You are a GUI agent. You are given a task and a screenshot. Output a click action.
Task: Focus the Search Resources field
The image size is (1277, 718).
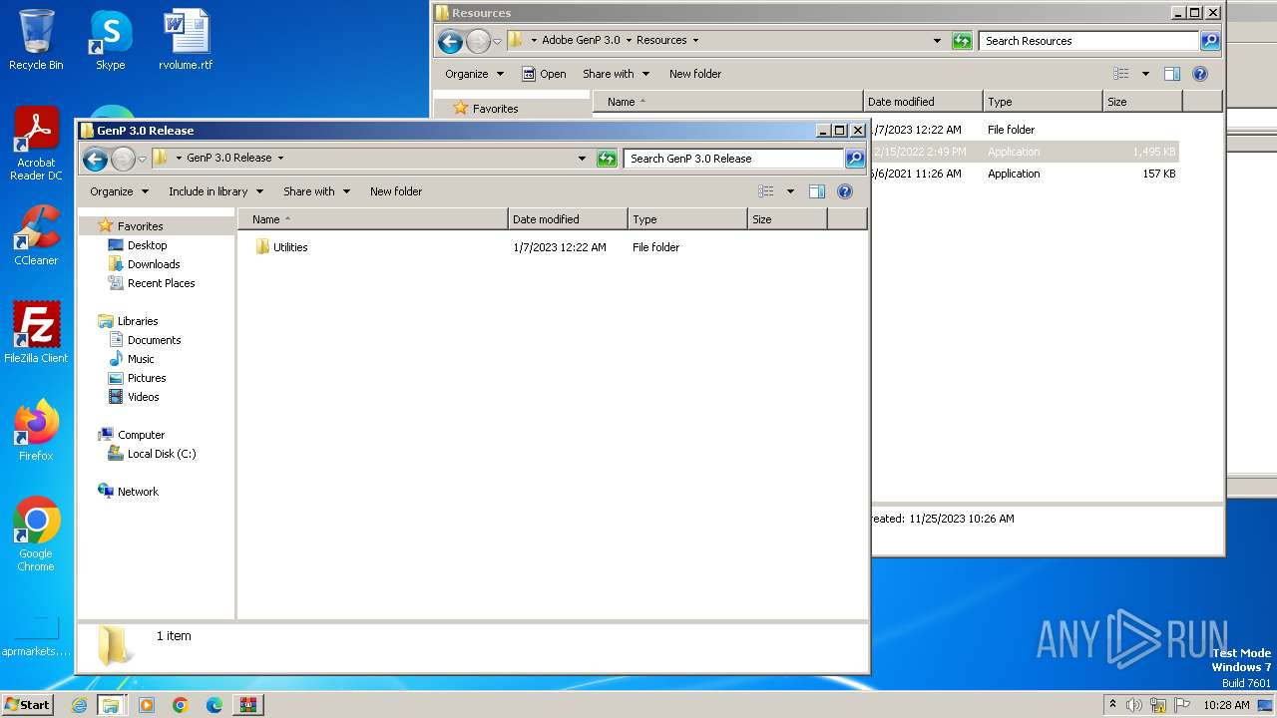click(1088, 41)
